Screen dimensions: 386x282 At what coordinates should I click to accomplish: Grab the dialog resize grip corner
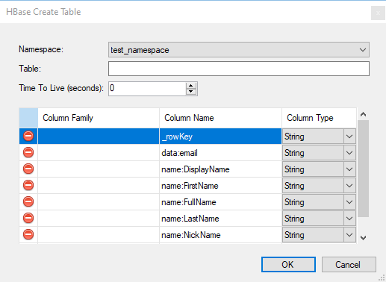(x=382, y=278)
